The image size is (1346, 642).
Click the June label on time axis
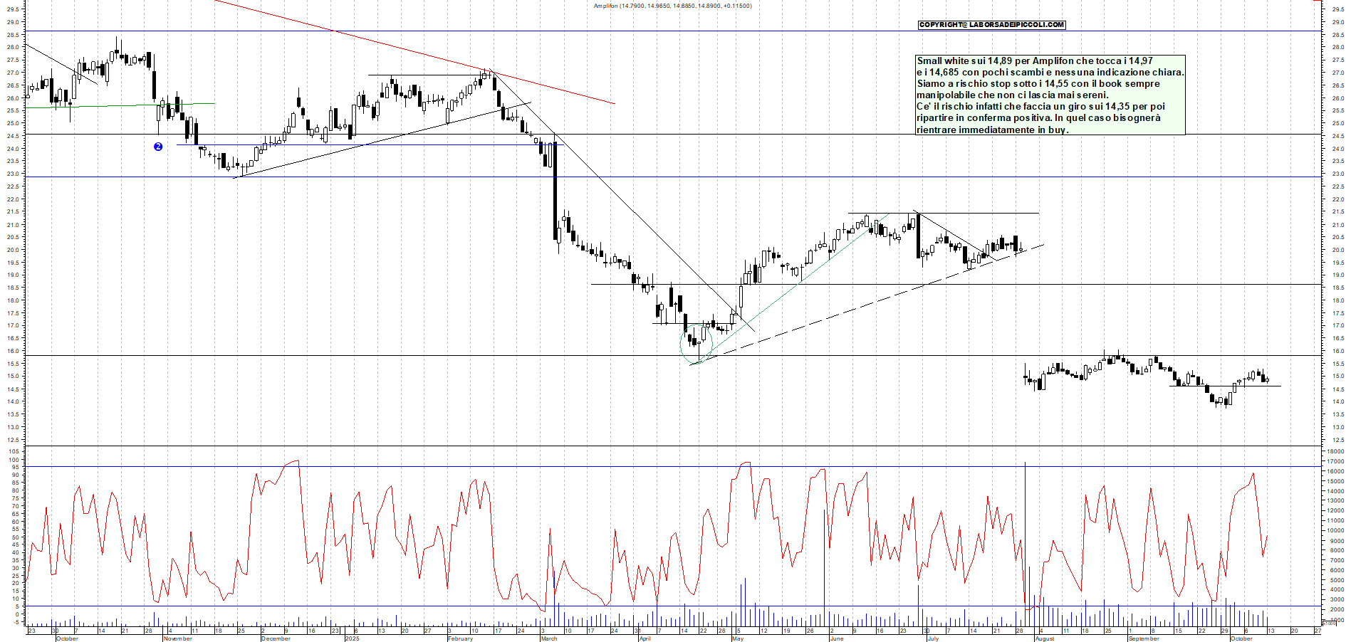(837, 638)
